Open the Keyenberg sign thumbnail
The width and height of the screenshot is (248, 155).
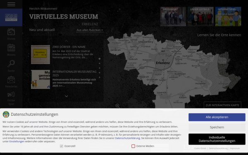[41, 55]
